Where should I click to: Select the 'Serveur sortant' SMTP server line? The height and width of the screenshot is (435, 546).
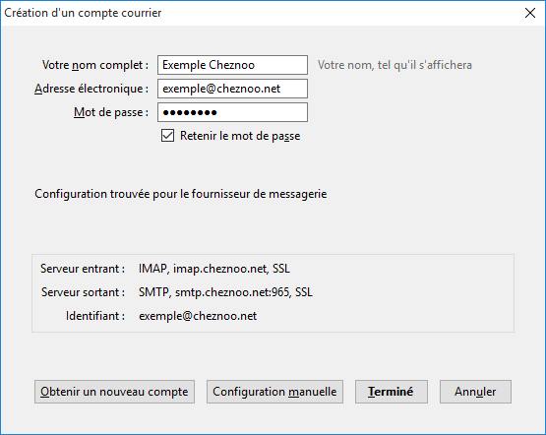225,292
